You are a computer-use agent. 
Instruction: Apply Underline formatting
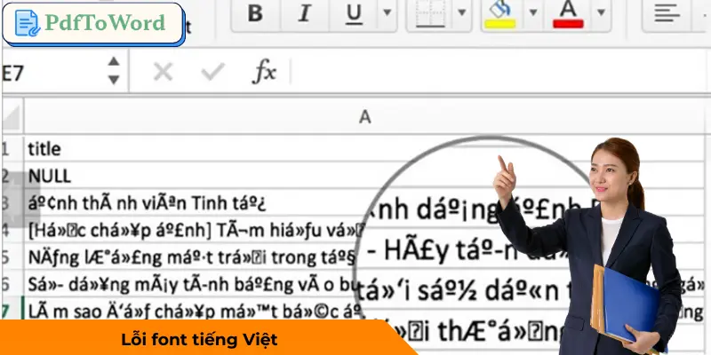353,13
